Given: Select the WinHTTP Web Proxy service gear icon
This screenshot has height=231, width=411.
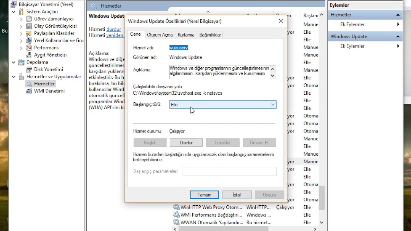Looking at the screenshot, I should 176,207.
